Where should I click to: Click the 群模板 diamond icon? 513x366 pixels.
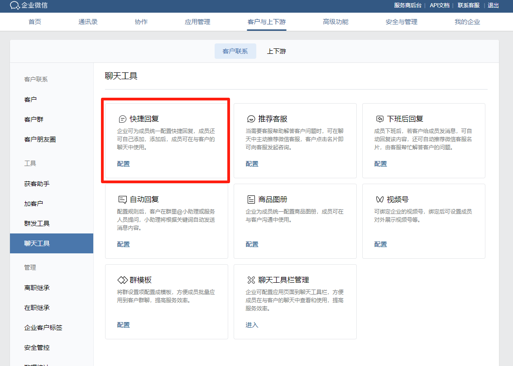(x=122, y=280)
